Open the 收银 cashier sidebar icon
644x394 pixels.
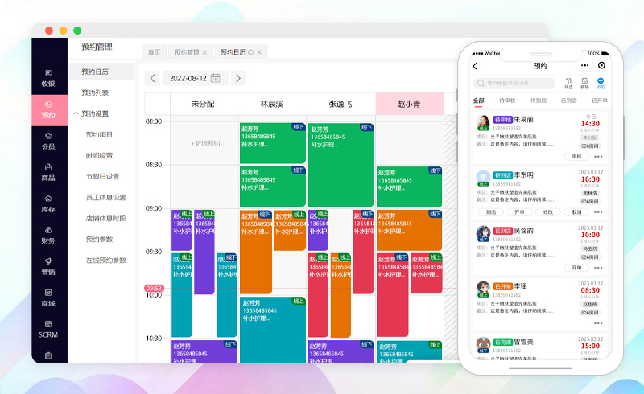click(x=48, y=77)
